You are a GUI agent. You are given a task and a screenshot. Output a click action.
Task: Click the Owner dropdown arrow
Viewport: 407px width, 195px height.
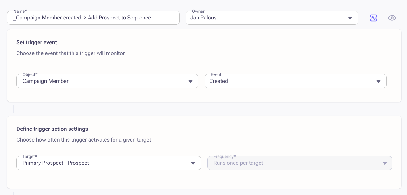350,18
